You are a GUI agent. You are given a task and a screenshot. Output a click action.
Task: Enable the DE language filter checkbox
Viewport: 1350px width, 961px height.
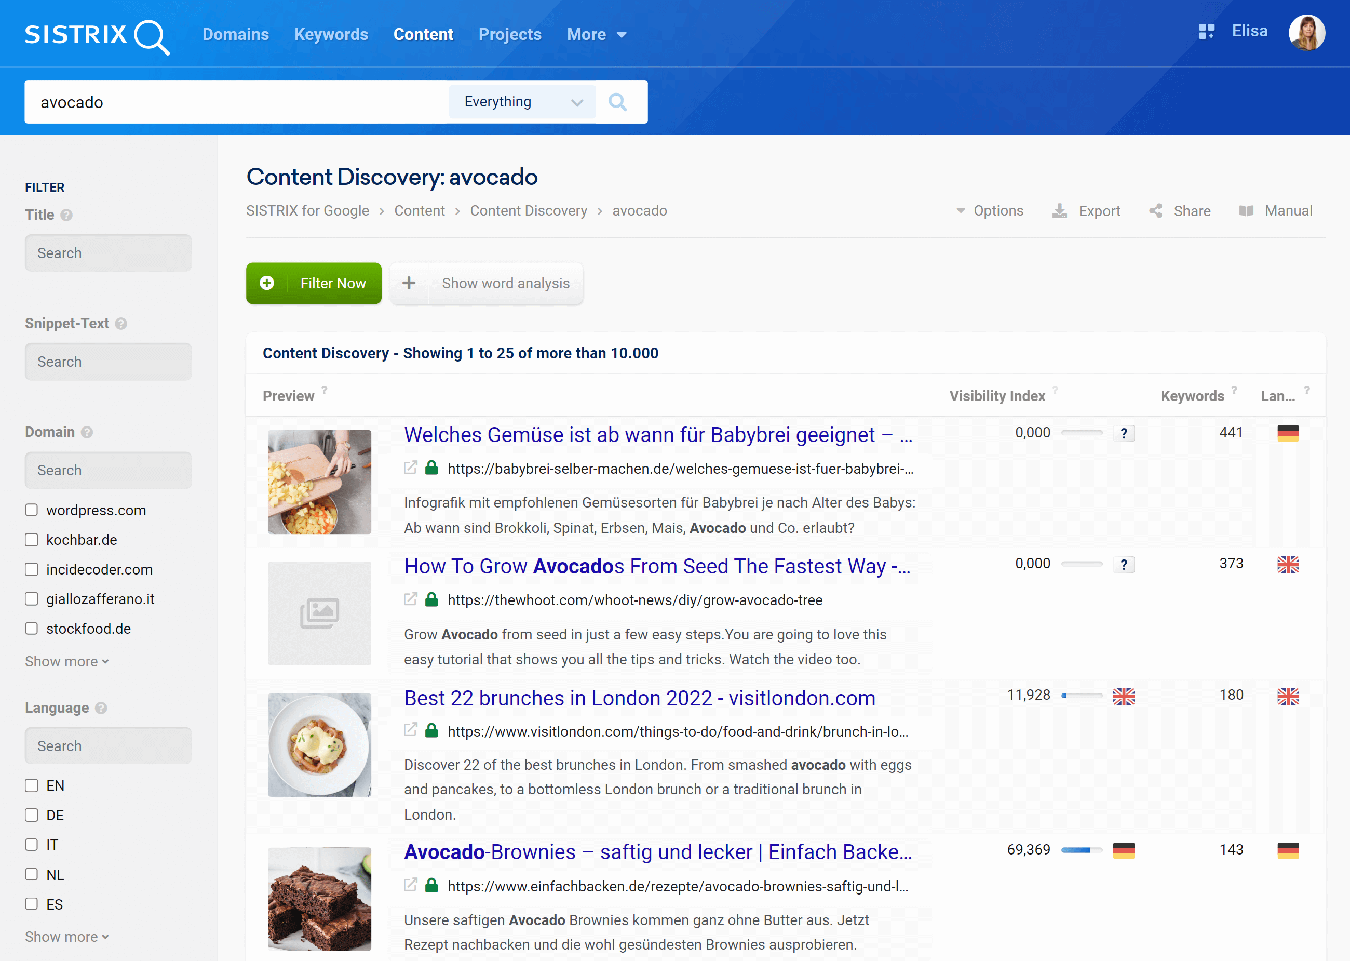pyautogui.click(x=31, y=815)
